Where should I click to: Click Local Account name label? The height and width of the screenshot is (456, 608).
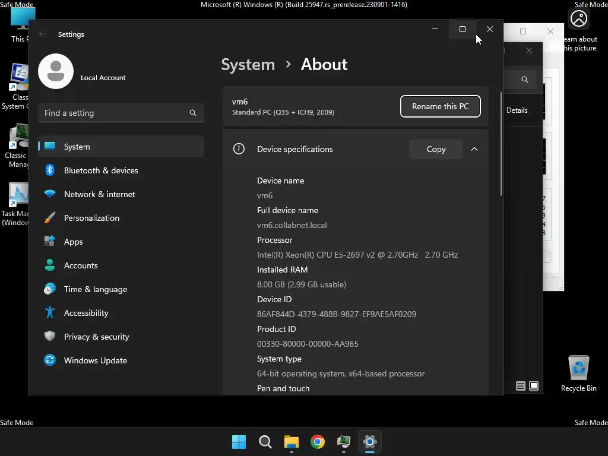click(103, 78)
